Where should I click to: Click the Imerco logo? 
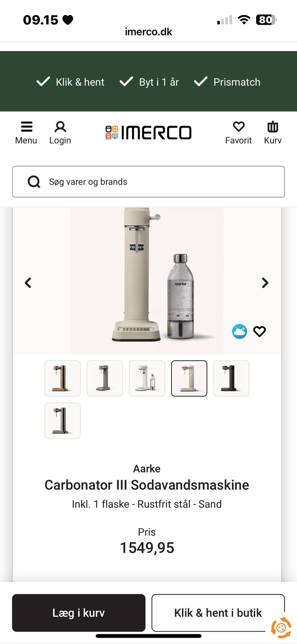click(x=148, y=133)
